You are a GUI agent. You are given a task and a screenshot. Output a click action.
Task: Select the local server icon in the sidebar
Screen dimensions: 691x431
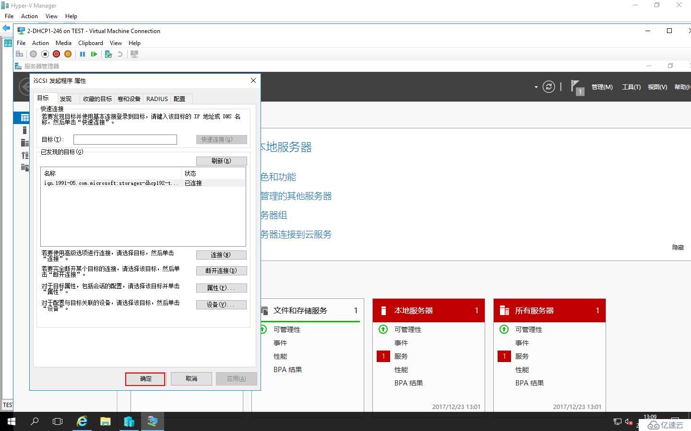pyautogui.click(x=25, y=130)
